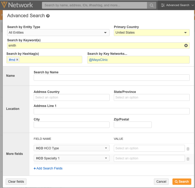Open the State/Province select box
The width and height of the screenshot is (195, 188).
151,97
